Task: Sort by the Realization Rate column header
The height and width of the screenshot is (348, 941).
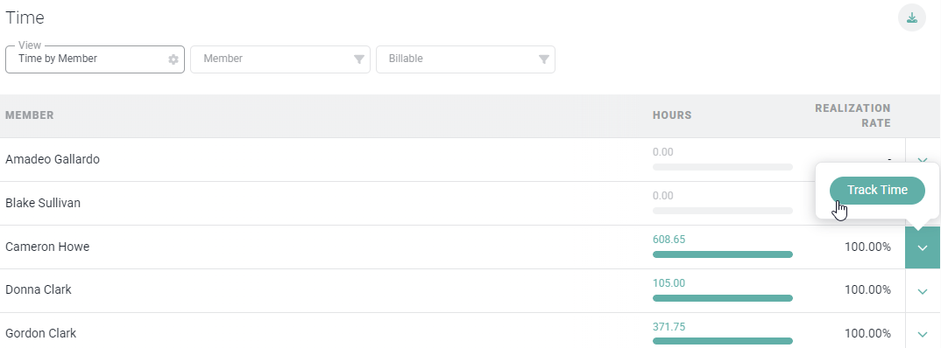Action: 853,115
